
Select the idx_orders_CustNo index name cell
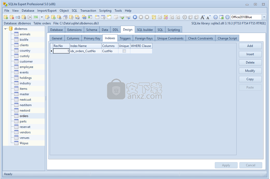pyautogui.click(x=86, y=51)
